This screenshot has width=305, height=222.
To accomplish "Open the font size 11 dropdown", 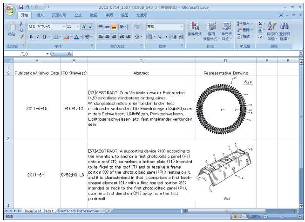I will pos(77,26).
